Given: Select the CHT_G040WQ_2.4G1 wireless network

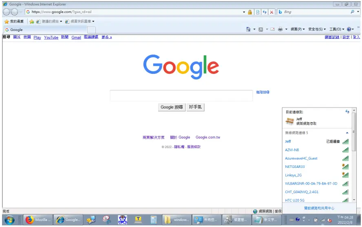Looking at the screenshot, I should [317, 192].
